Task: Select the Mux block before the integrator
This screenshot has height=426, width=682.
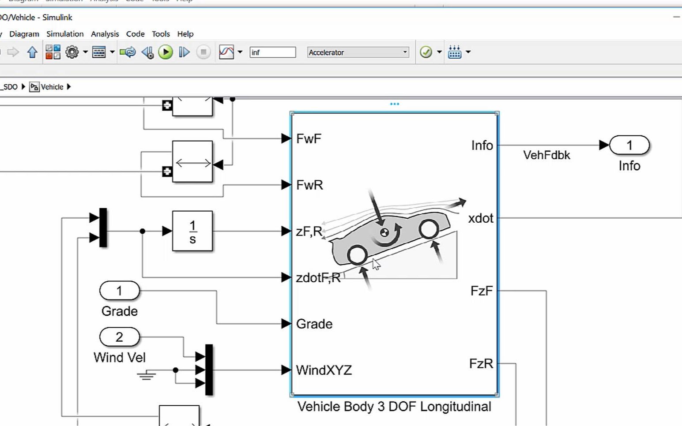Action: (x=103, y=228)
